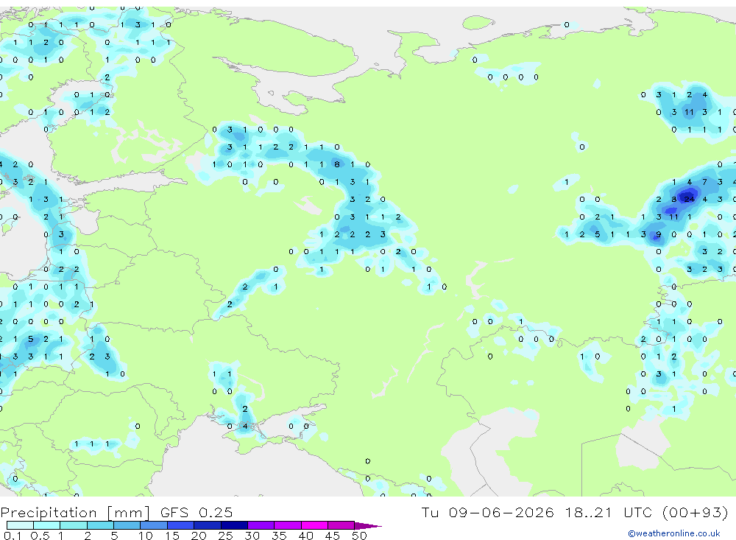Click the 5–10 mm legend color swatch
Image resolution: width=736 pixels, height=540 pixels.
point(127,525)
